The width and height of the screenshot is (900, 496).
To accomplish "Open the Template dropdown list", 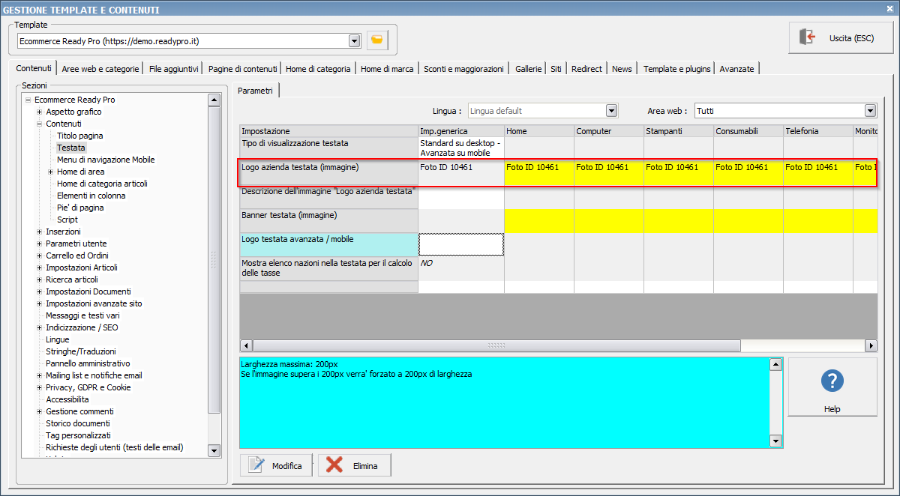I will (354, 40).
